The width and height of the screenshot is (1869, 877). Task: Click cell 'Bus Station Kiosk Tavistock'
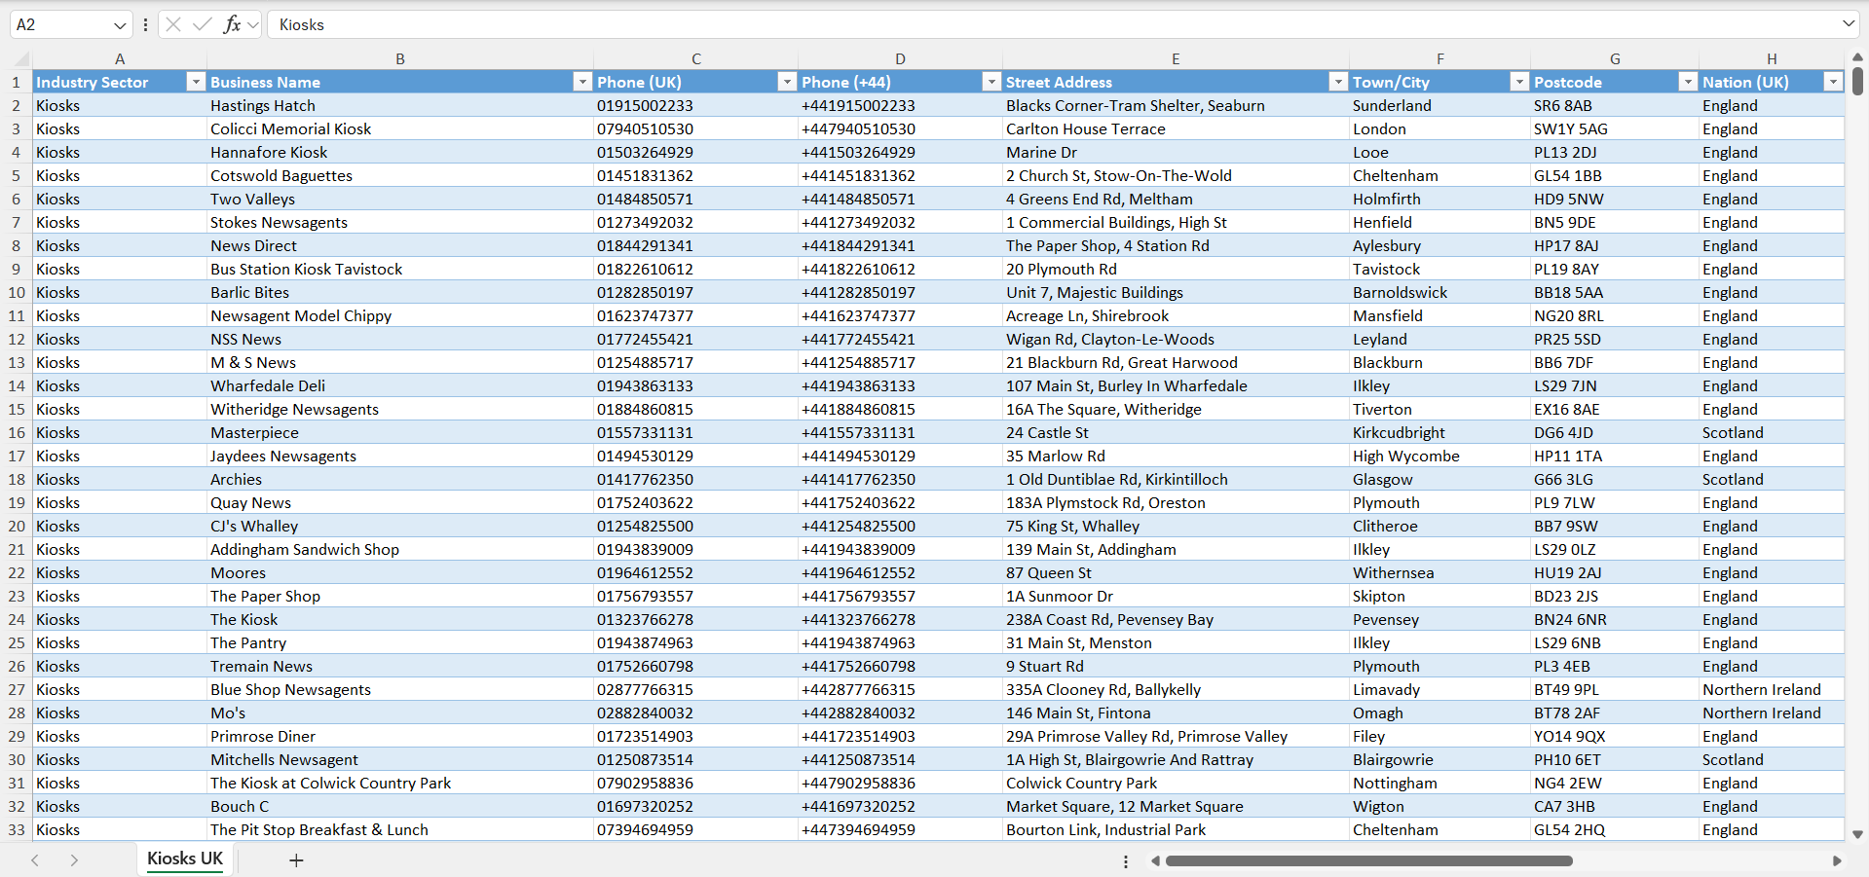400,269
